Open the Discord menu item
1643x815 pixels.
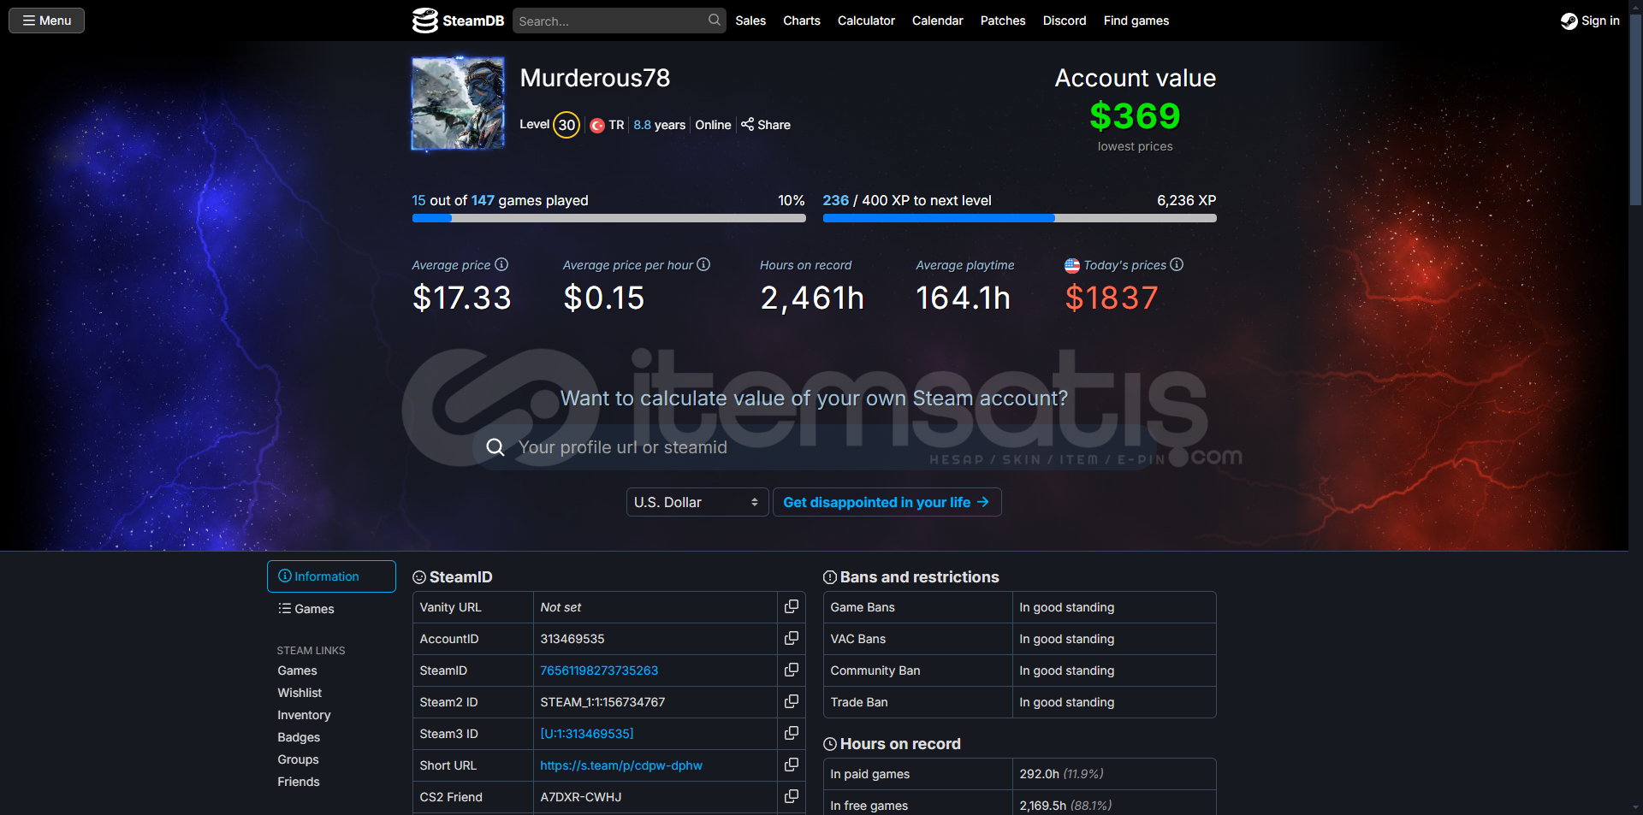point(1065,21)
